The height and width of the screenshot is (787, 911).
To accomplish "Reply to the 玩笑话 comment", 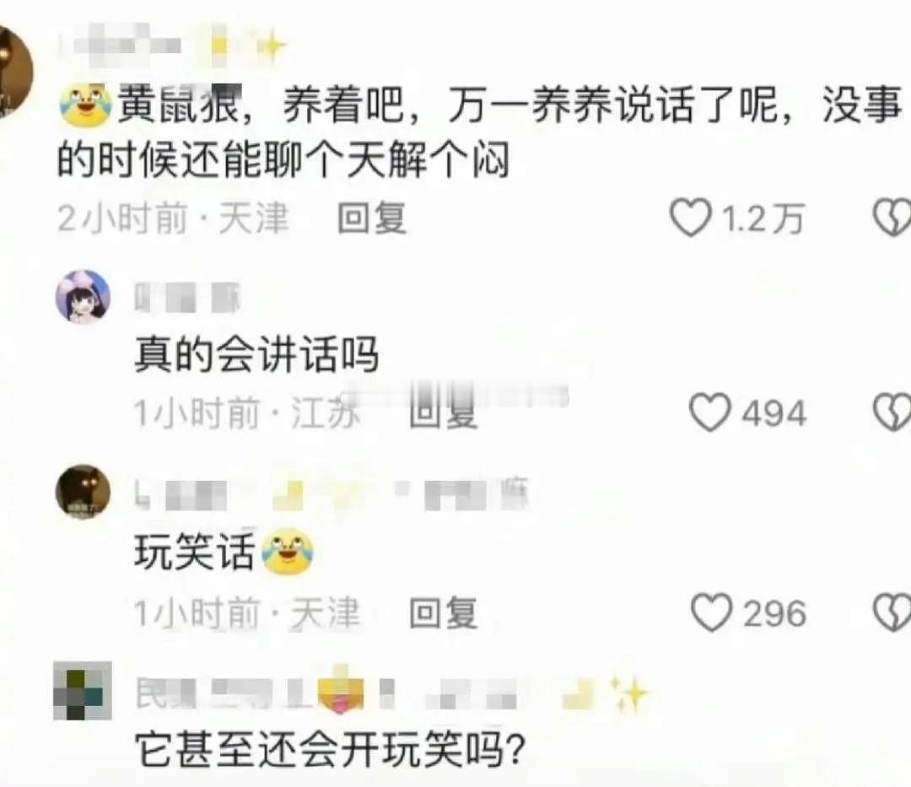I will click(444, 612).
